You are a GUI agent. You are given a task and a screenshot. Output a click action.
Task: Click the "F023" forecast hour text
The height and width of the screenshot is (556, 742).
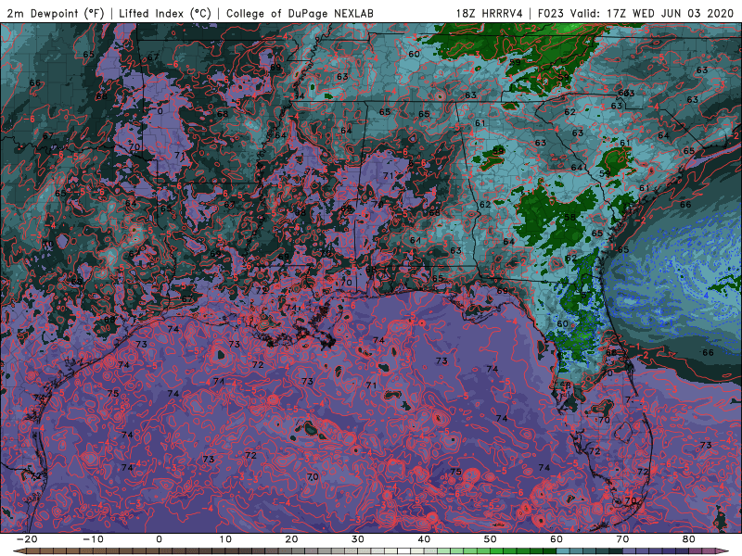click(x=551, y=13)
